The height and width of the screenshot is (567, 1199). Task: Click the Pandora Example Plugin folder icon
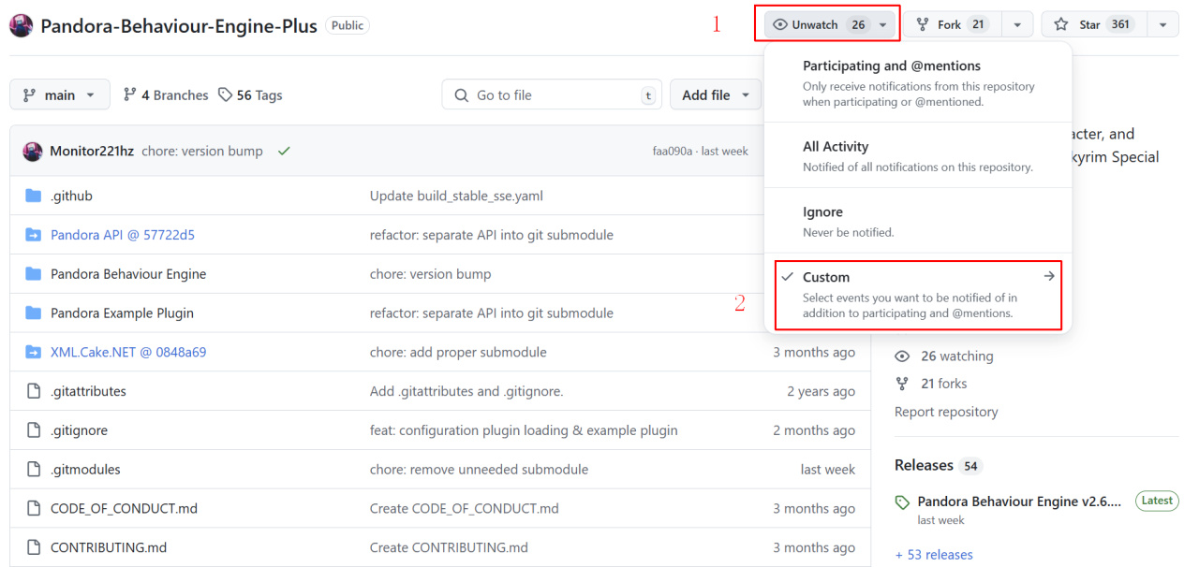[34, 313]
